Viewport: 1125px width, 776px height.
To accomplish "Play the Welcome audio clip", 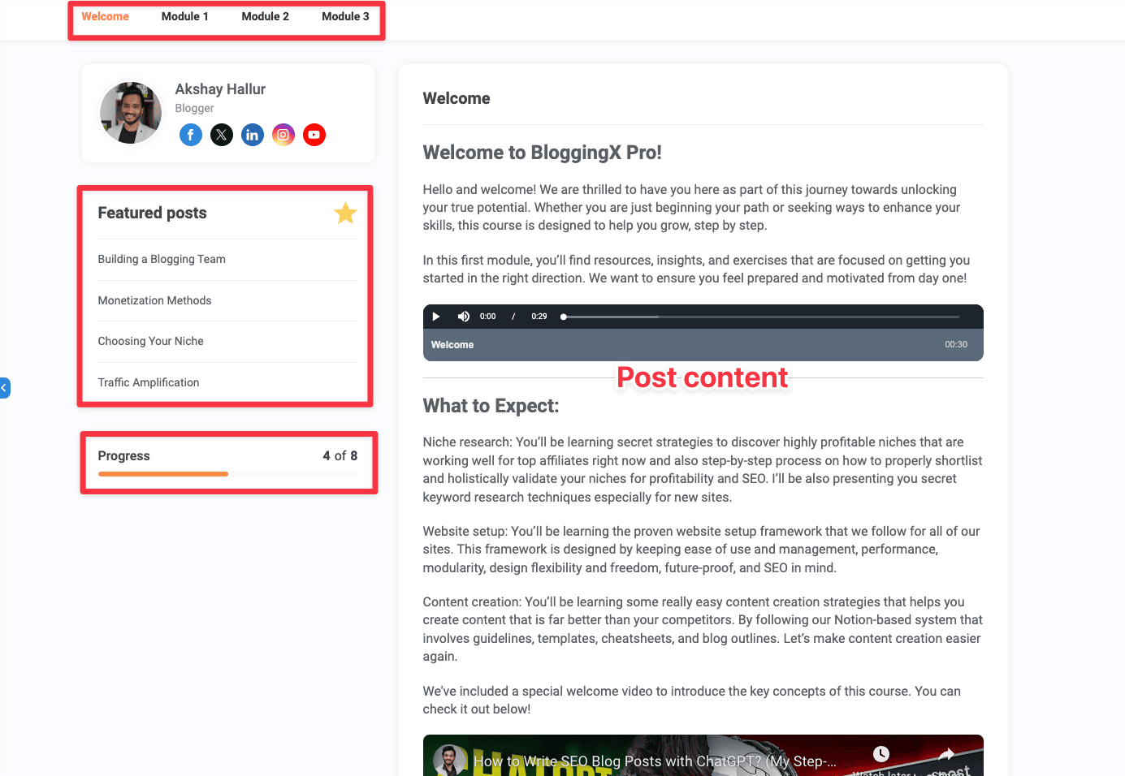I will point(436,317).
